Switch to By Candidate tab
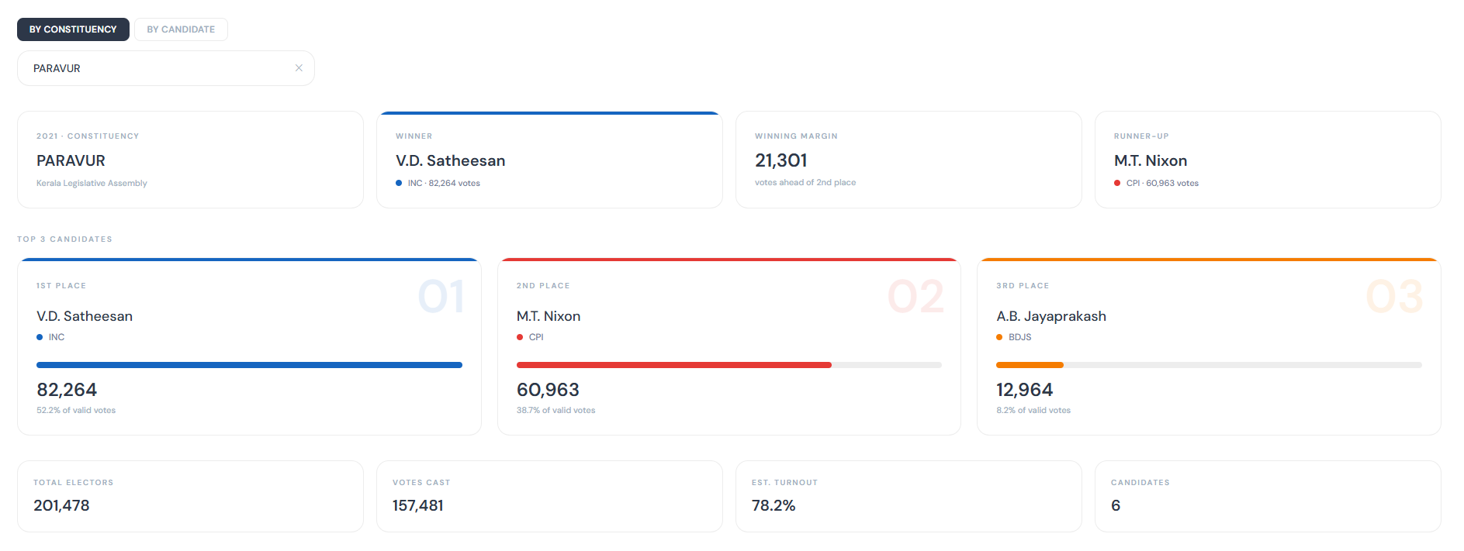Image resolution: width=1464 pixels, height=551 pixels. pyautogui.click(x=181, y=29)
